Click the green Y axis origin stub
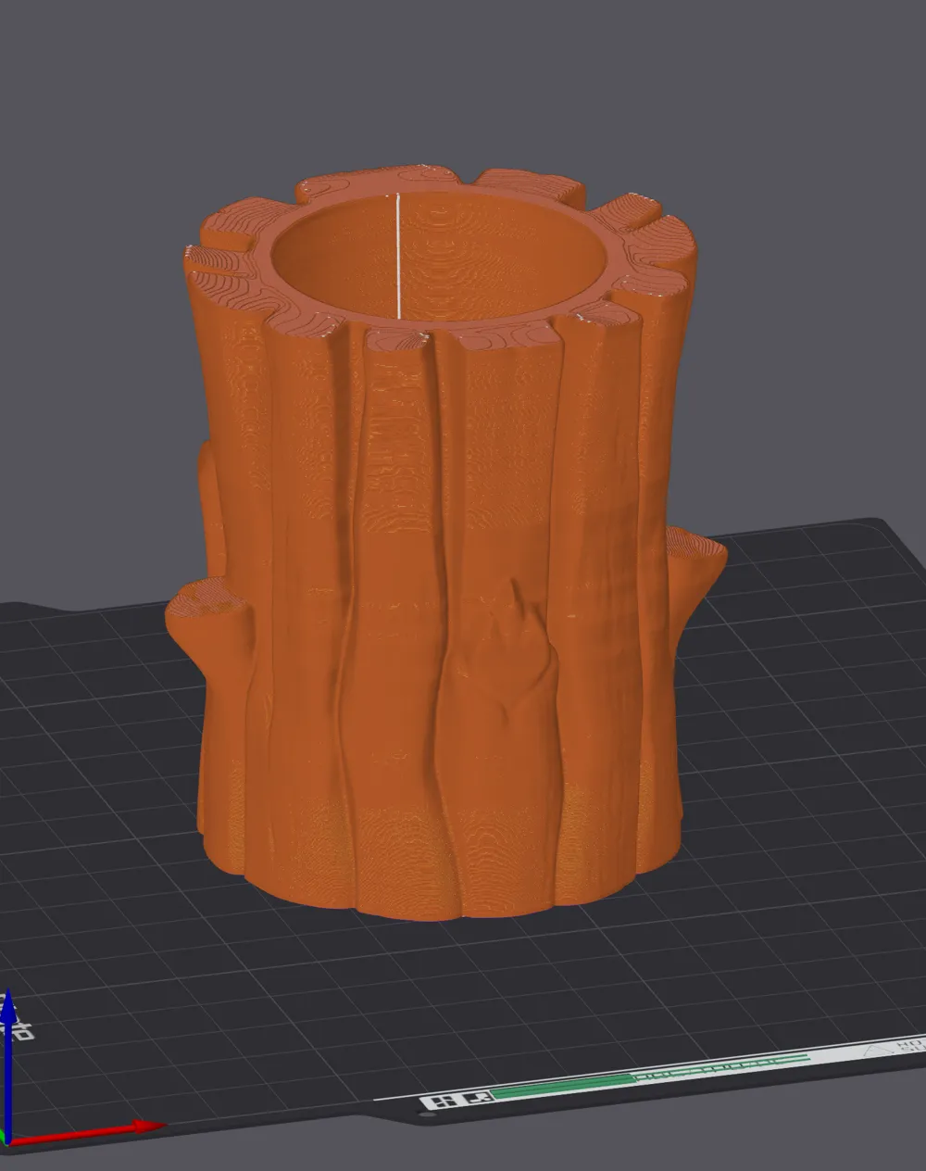This screenshot has height=1171, width=926. (x=4, y=1137)
